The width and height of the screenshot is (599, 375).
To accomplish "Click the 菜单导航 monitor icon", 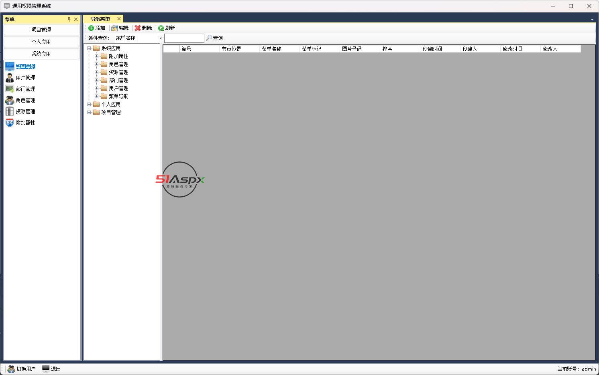I will click(10, 67).
